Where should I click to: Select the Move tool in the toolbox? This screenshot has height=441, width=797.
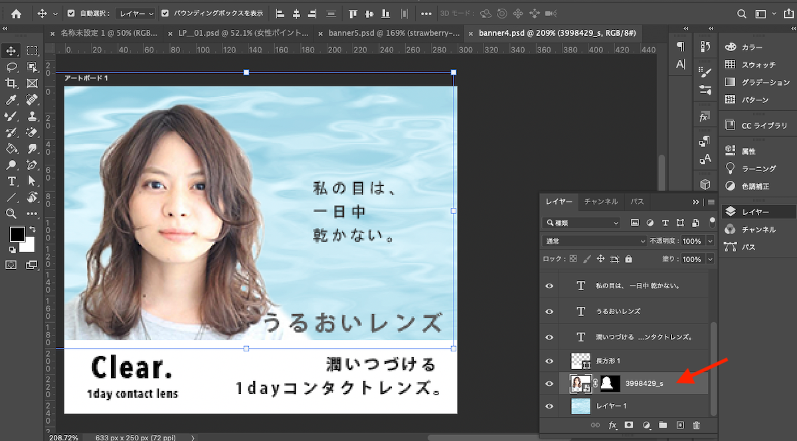point(11,50)
